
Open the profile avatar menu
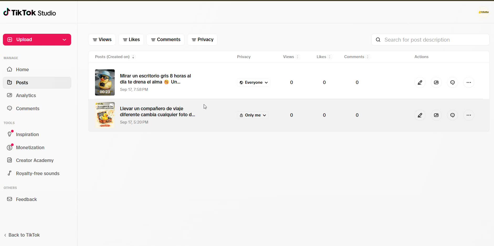coord(484,12)
